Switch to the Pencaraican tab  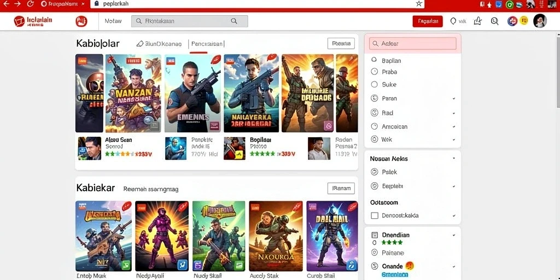tap(207, 44)
